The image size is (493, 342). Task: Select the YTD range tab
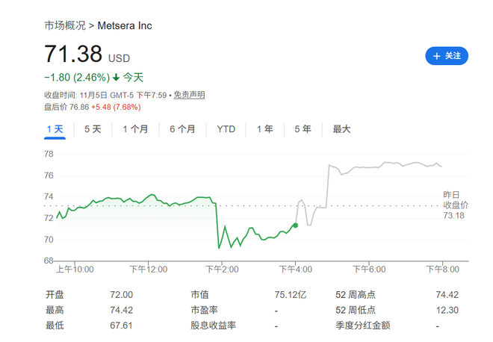226,129
